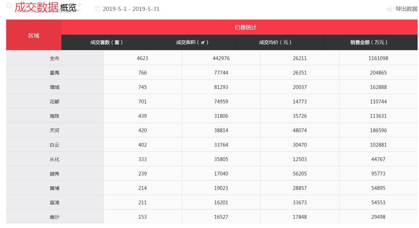
Task: Click the 成交均价（元）column header
Action: 275,43
